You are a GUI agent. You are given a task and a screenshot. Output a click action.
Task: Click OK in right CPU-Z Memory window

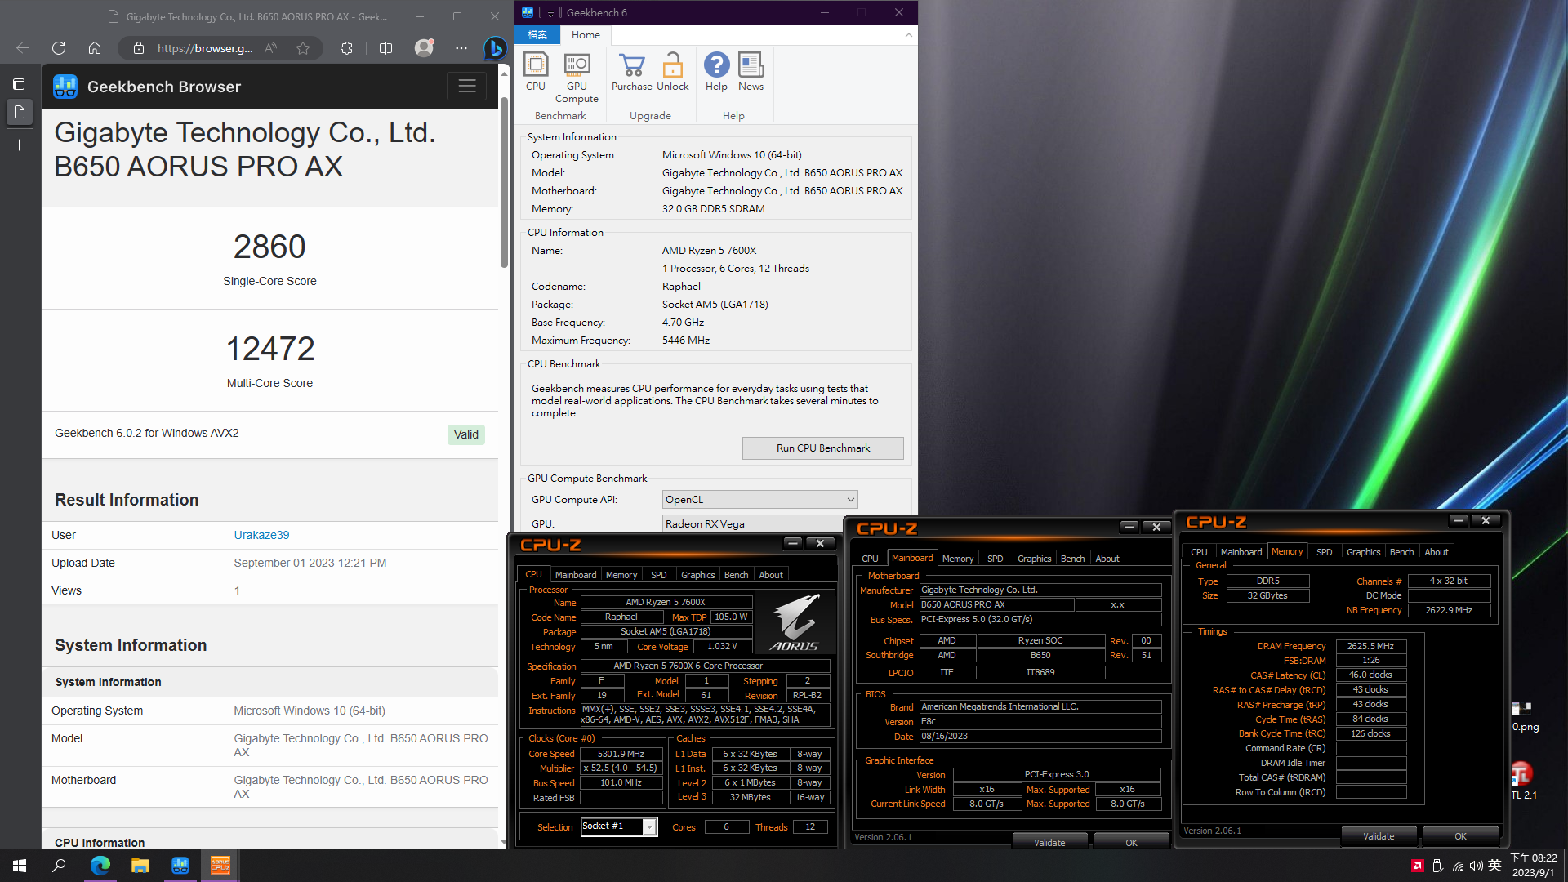click(x=1460, y=835)
